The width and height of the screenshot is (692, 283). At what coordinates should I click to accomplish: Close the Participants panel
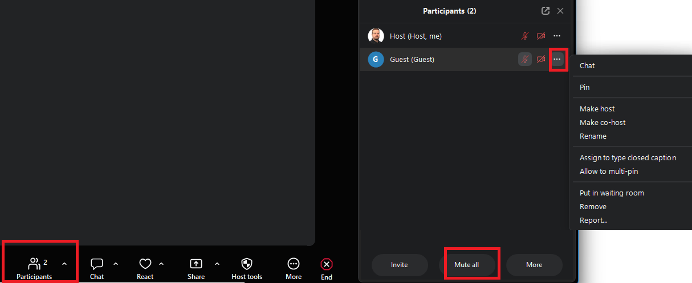point(560,11)
